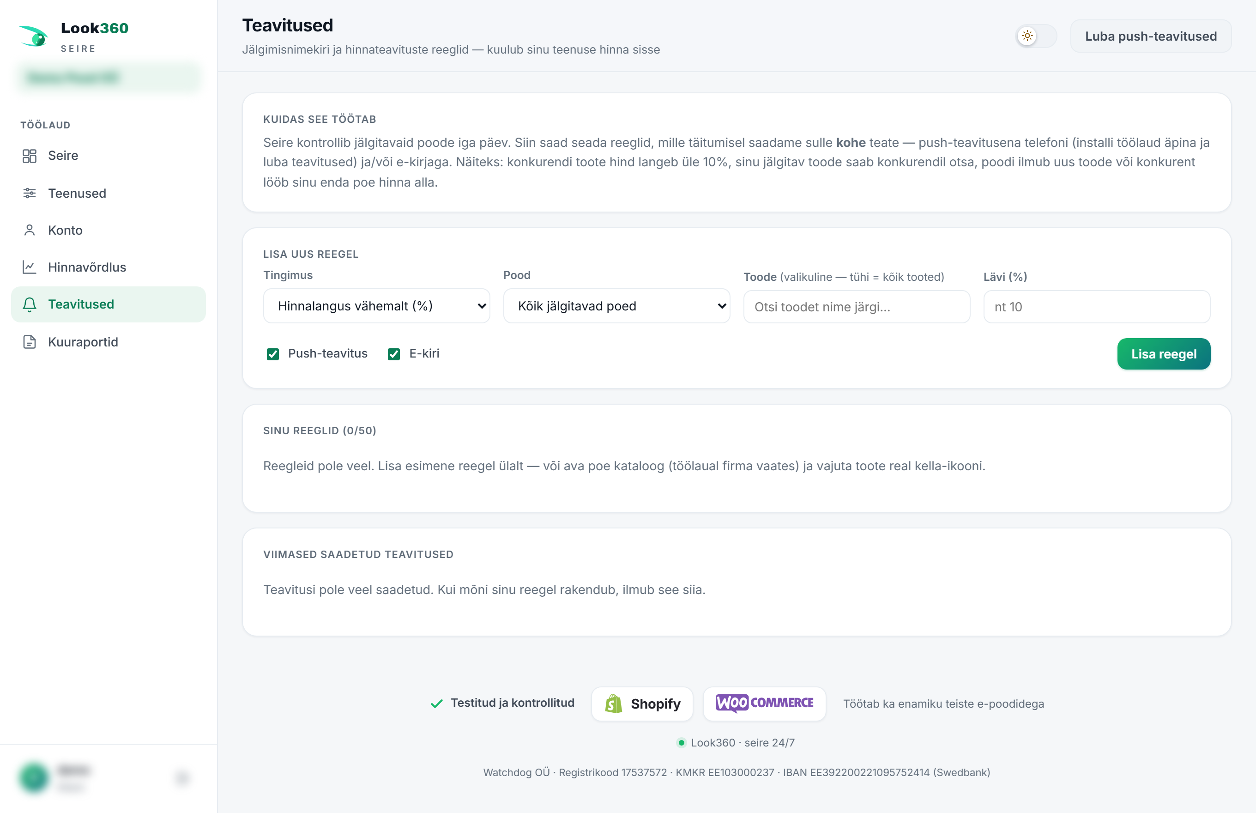The image size is (1256, 813).
Task: Toggle the light/dark theme switch
Action: pos(1036,36)
